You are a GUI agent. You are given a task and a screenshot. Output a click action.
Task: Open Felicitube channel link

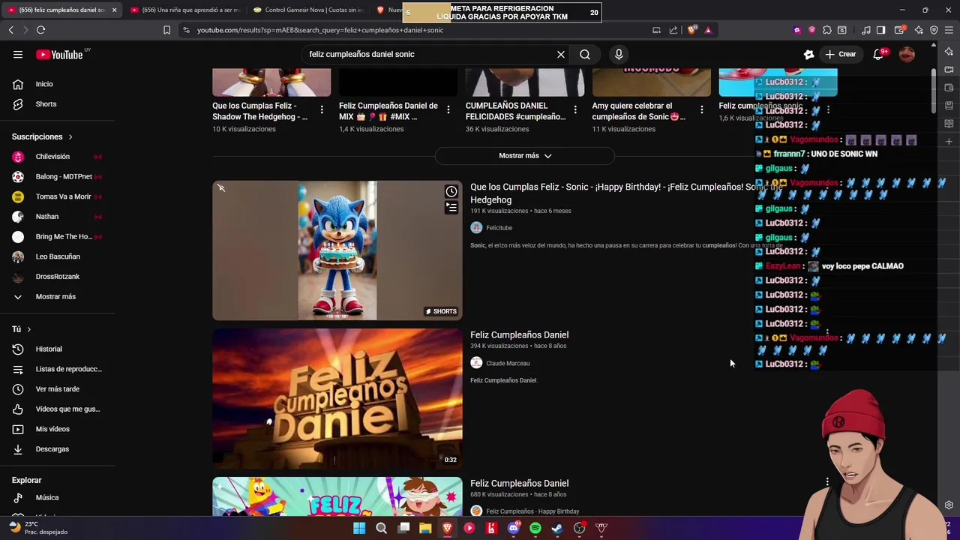click(x=499, y=228)
